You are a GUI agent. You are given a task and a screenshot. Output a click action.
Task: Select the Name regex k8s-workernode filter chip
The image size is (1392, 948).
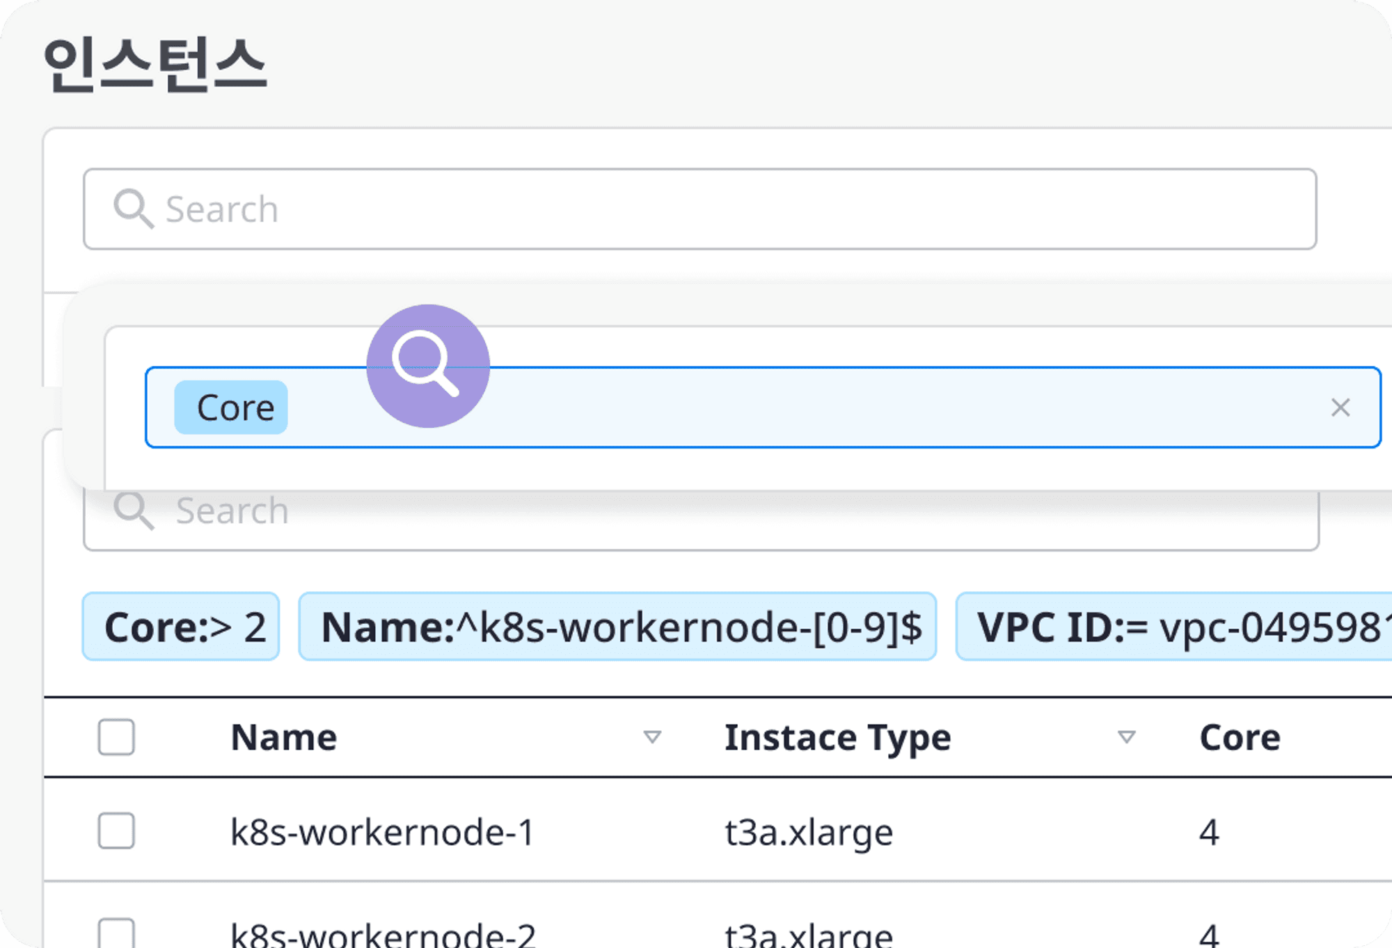point(617,627)
